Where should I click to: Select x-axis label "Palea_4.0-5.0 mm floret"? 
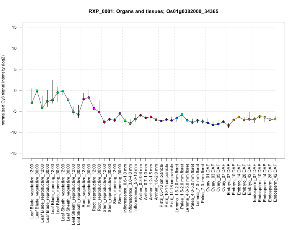pos(193,187)
